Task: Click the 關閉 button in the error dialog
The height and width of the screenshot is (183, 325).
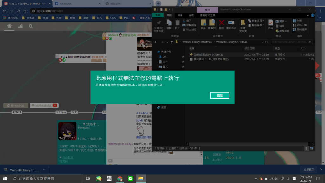Action: 220,95
